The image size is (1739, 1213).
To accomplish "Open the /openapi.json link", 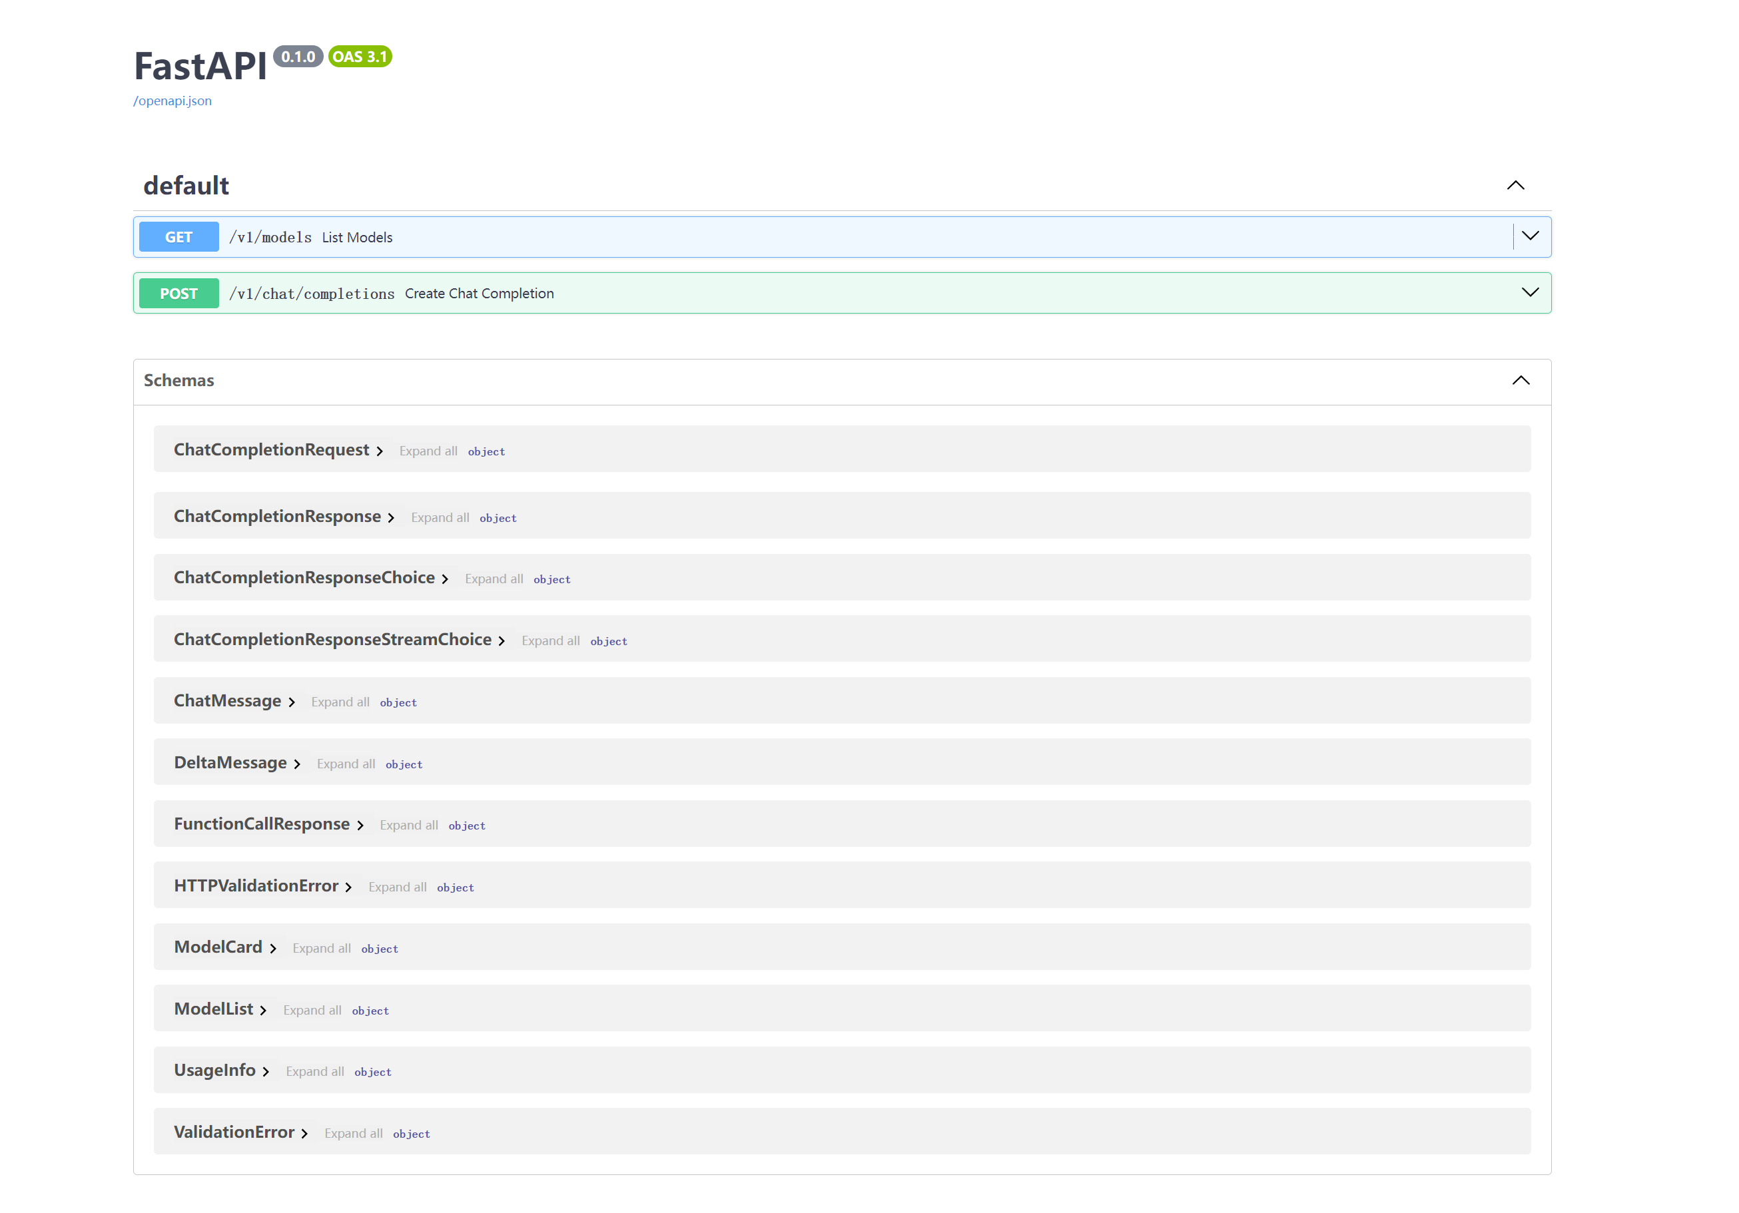I will (173, 101).
